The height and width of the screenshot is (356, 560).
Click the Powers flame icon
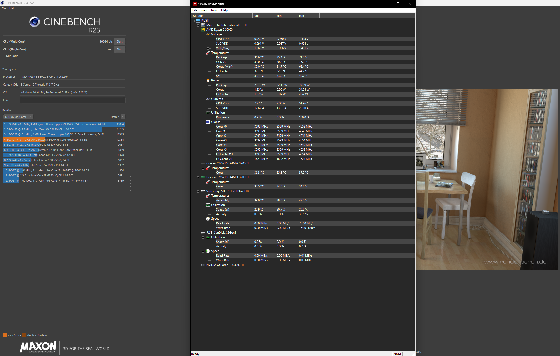tap(208, 80)
